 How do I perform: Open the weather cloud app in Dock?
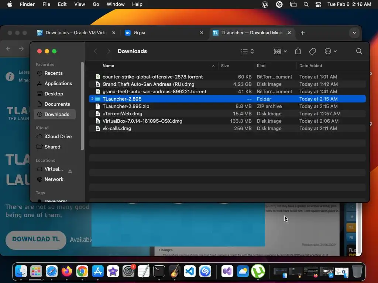(x=243, y=271)
